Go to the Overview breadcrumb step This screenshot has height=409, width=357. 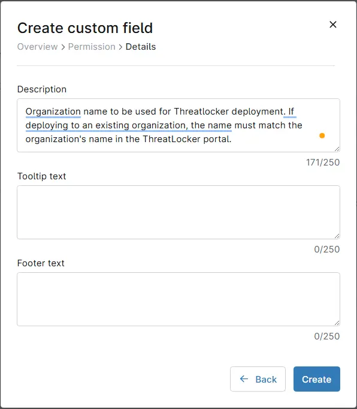38,47
